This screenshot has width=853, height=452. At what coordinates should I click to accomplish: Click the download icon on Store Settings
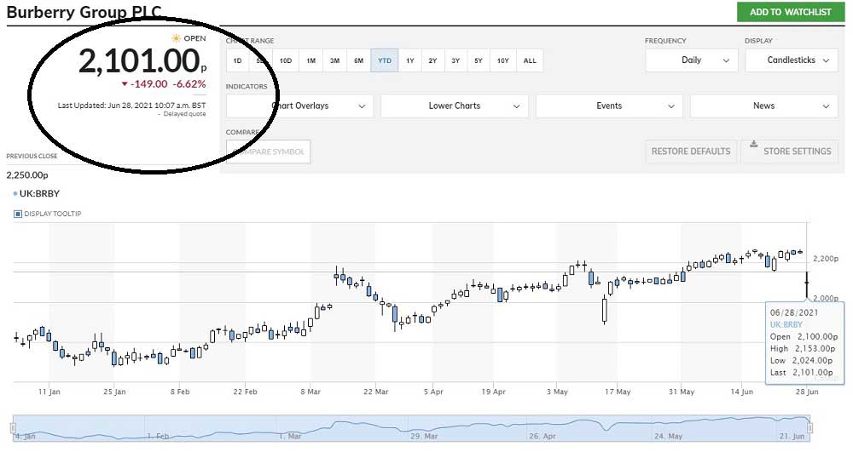point(753,145)
